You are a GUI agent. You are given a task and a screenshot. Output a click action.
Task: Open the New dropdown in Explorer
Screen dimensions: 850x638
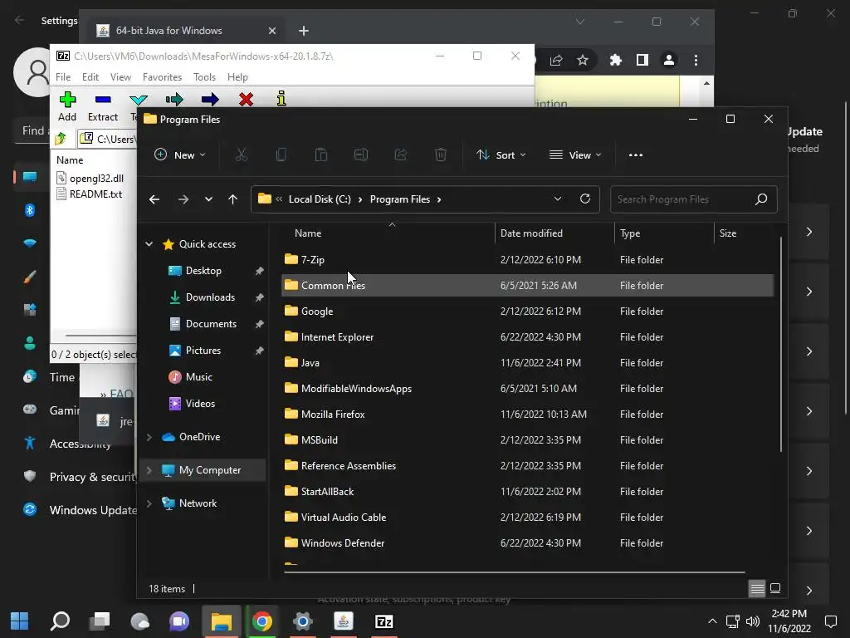coord(180,155)
